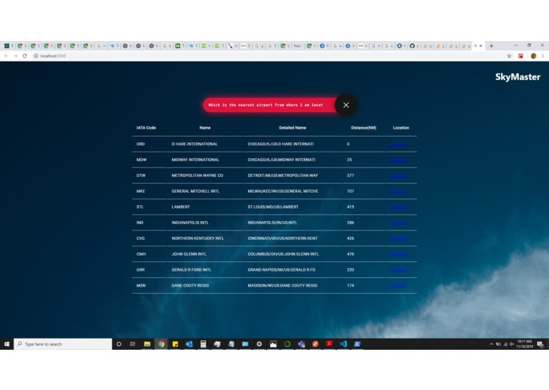549x390 pixels.
Task: Open the location link for GRR row
Action: coord(398,270)
